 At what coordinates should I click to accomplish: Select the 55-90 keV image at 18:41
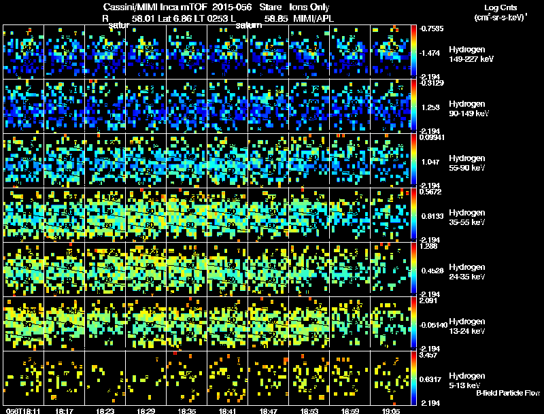pos(227,160)
